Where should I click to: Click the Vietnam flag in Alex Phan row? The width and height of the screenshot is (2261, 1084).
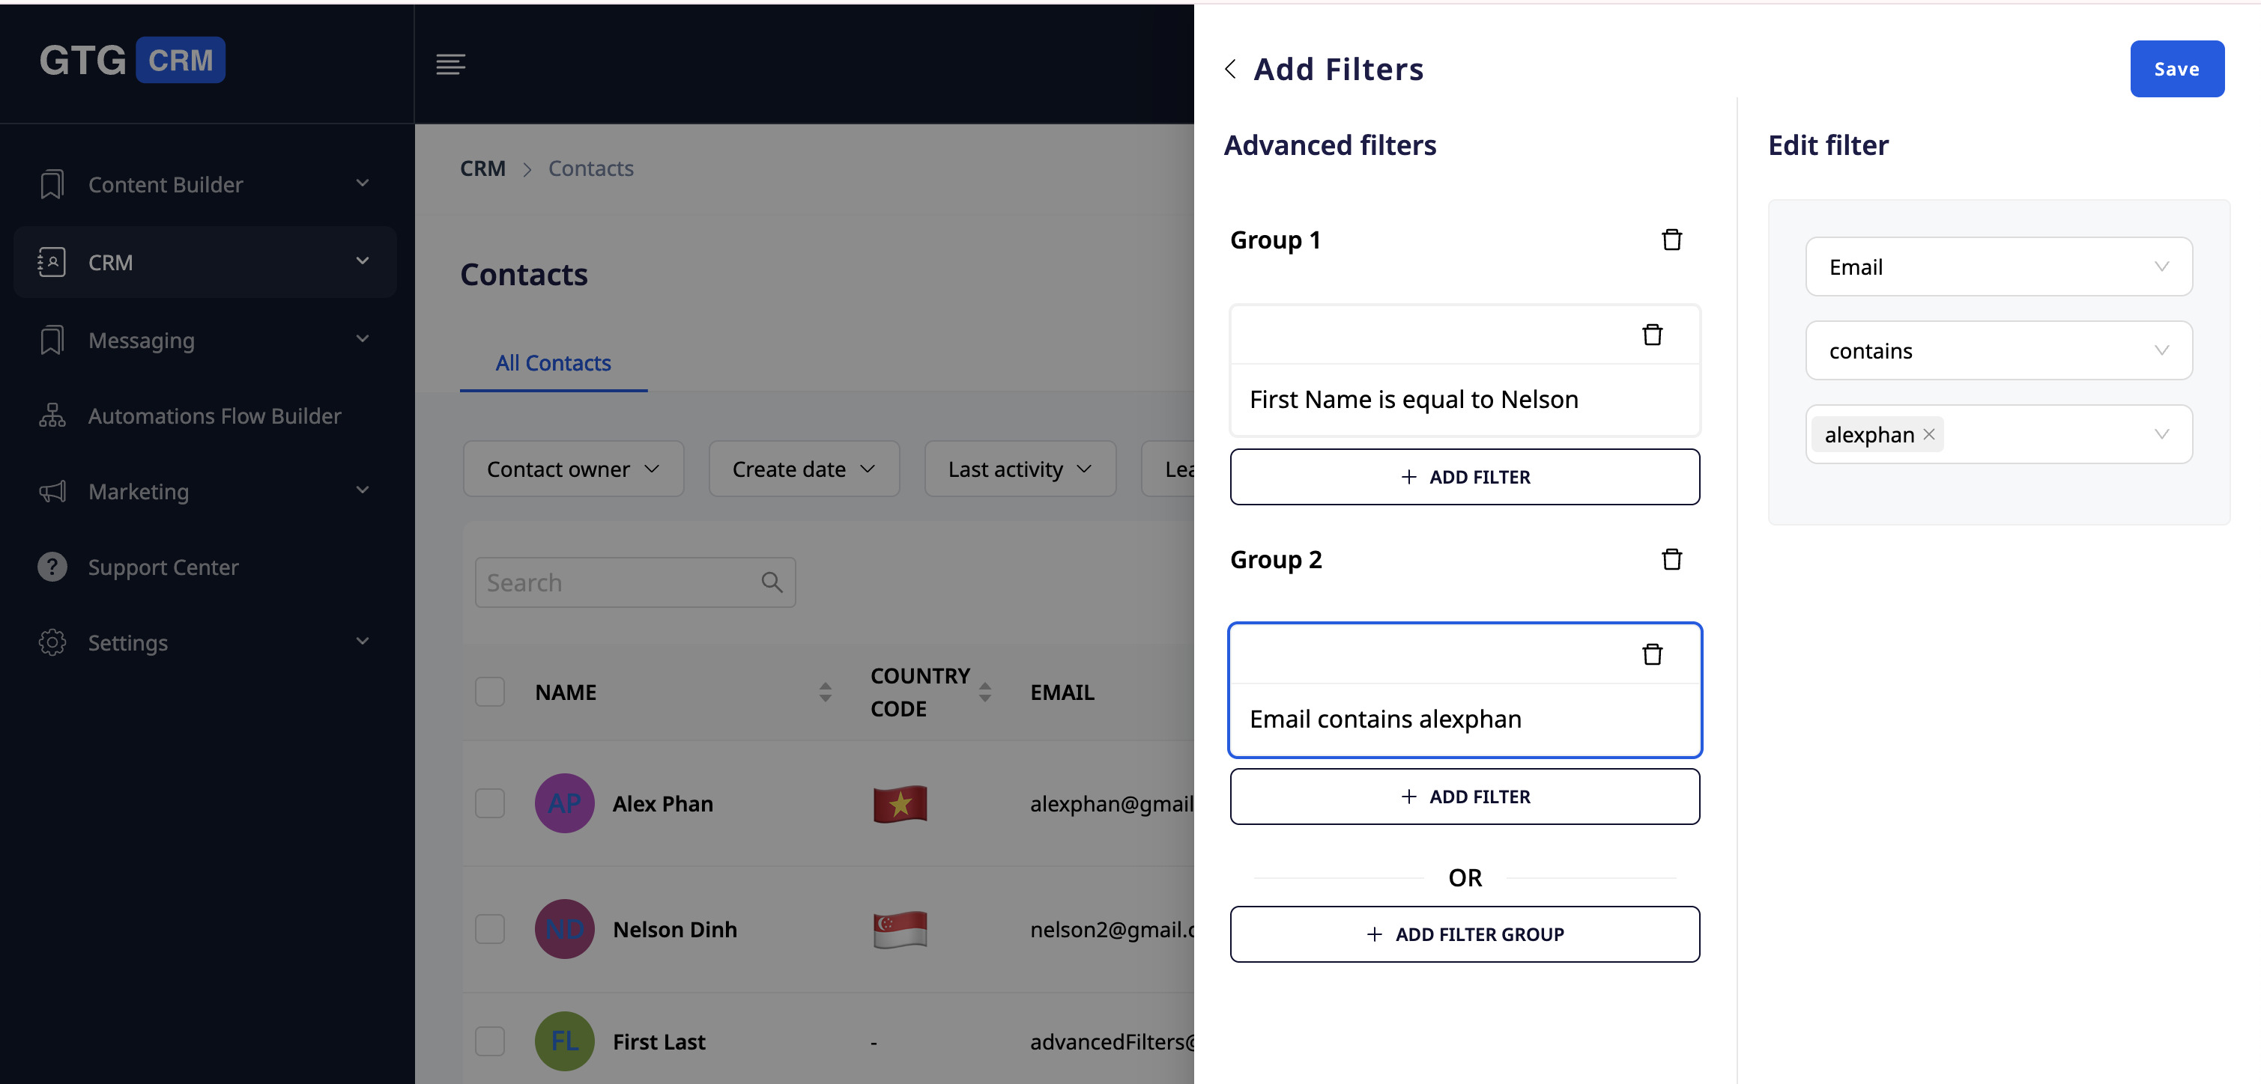(900, 803)
